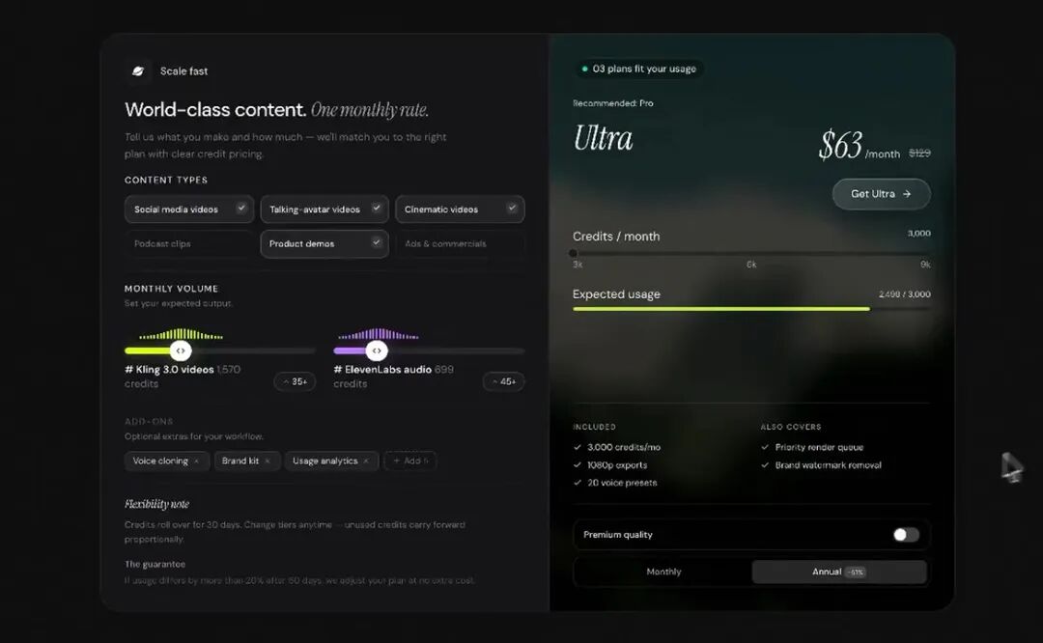1043x643 pixels.
Task: Click the CONTENT TYPES section label
Action: pos(166,181)
